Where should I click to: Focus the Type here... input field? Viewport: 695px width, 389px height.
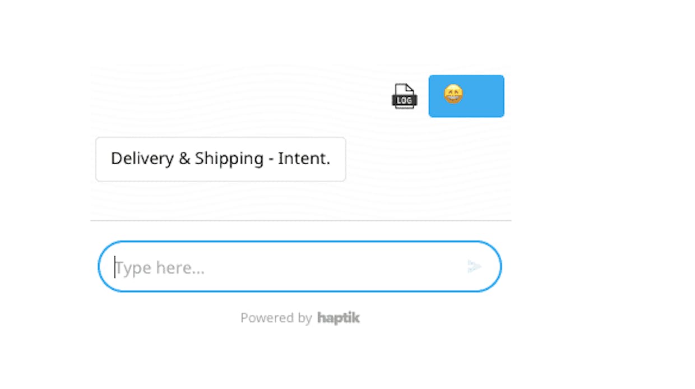click(x=300, y=266)
